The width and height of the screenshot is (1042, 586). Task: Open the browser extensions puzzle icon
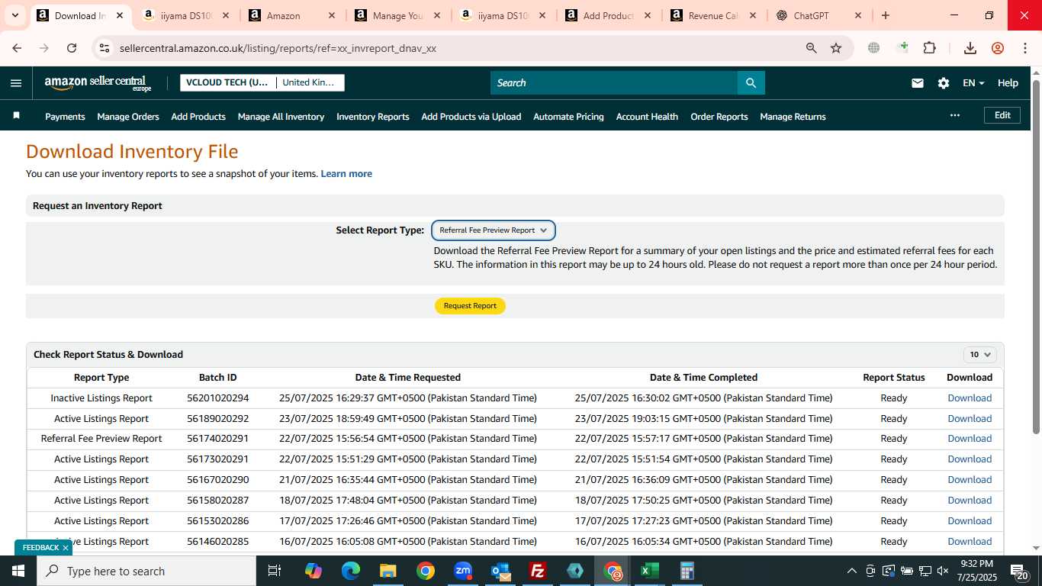click(929, 48)
